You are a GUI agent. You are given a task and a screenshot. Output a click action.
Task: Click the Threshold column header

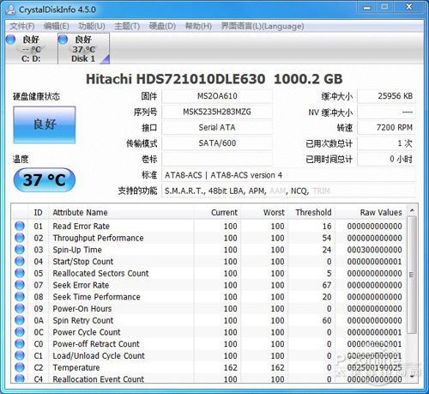pyautogui.click(x=311, y=212)
